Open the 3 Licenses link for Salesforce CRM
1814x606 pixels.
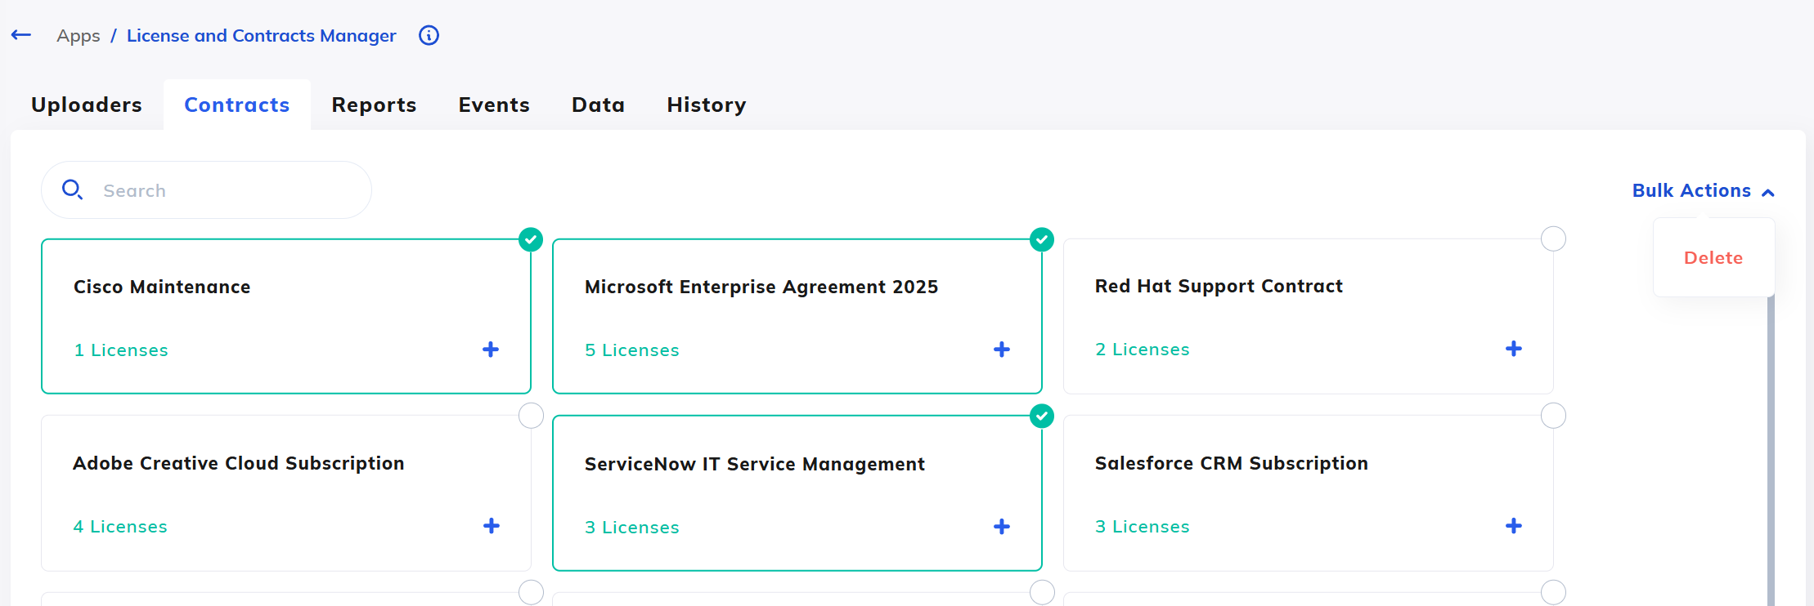[1143, 527]
